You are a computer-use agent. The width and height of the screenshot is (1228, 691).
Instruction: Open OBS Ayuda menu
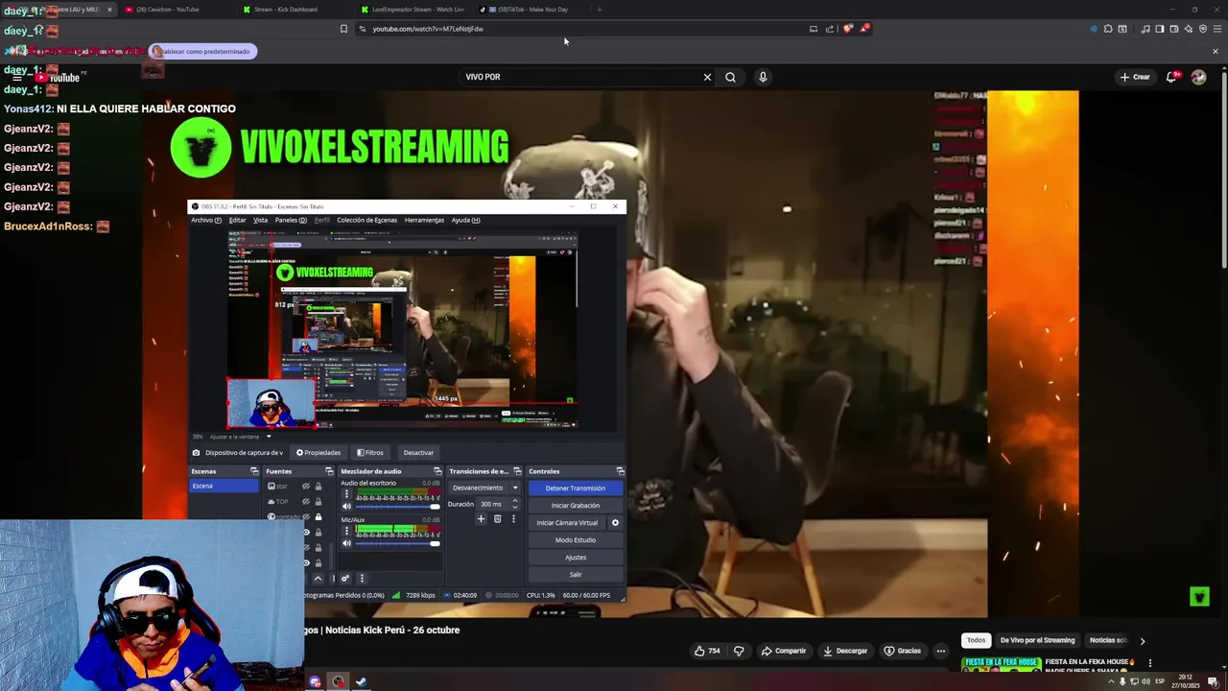[465, 220]
